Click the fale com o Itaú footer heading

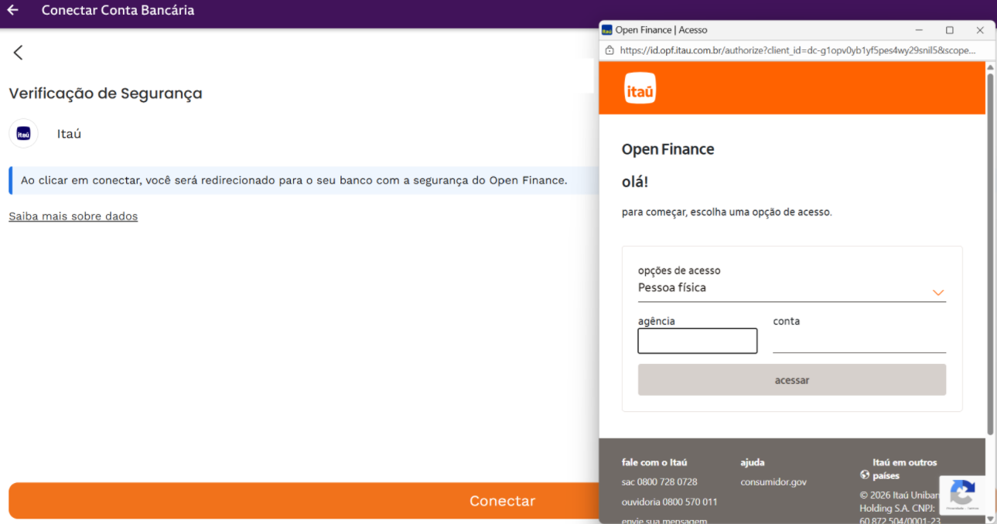point(654,462)
